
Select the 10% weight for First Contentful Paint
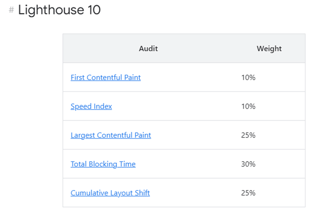(x=248, y=77)
